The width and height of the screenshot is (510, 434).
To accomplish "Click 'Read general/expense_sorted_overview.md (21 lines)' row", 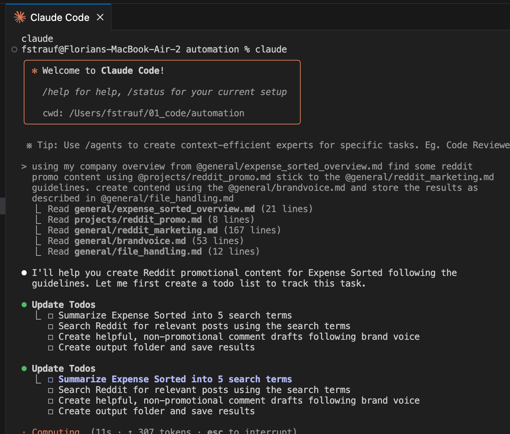I will (180, 209).
